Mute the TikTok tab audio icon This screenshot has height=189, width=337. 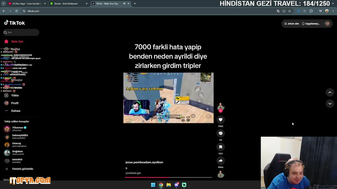point(124,4)
